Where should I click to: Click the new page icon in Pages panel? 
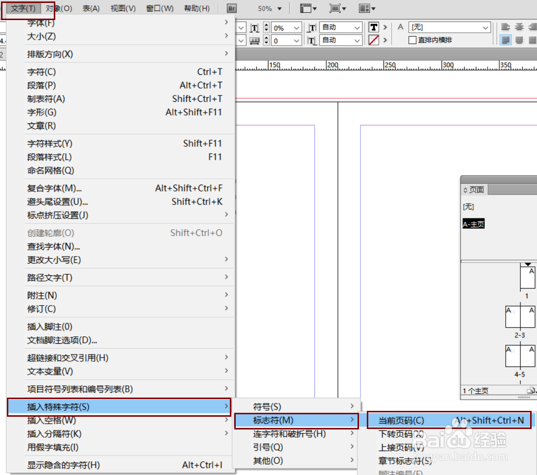pos(531,390)
